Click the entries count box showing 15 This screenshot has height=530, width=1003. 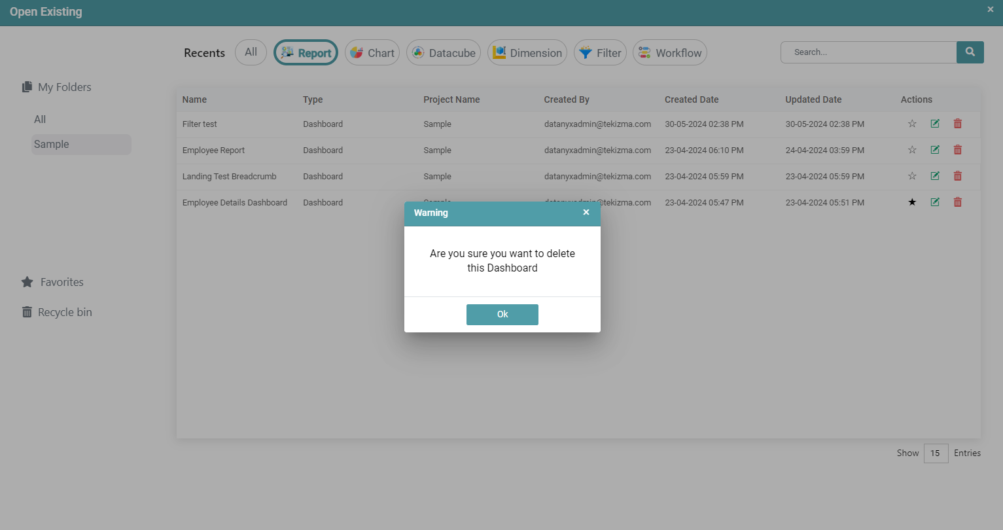point(936,453)
